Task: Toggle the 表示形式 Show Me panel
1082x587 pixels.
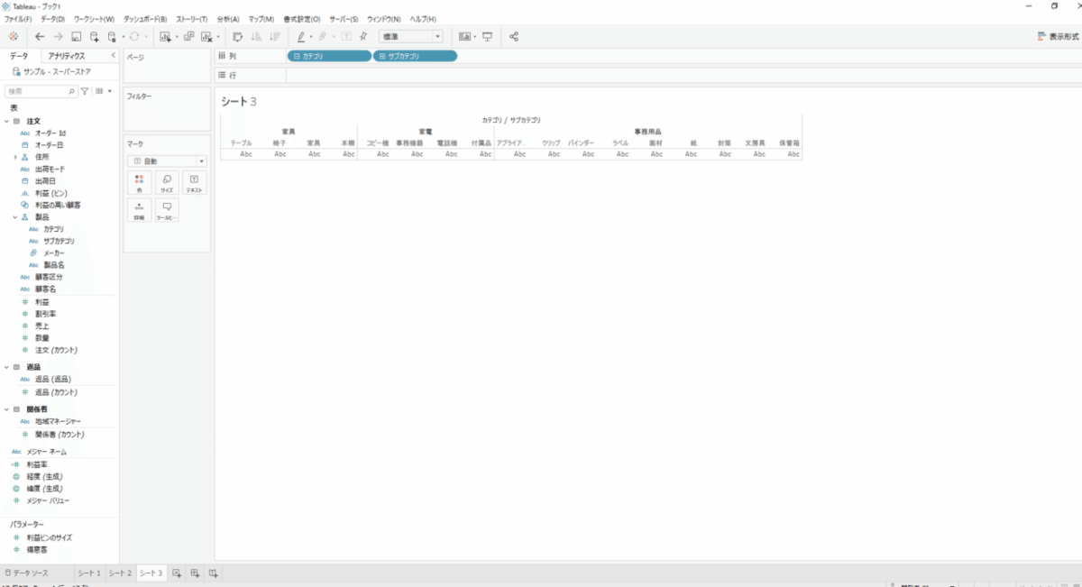Action: tap(1058, 37)
